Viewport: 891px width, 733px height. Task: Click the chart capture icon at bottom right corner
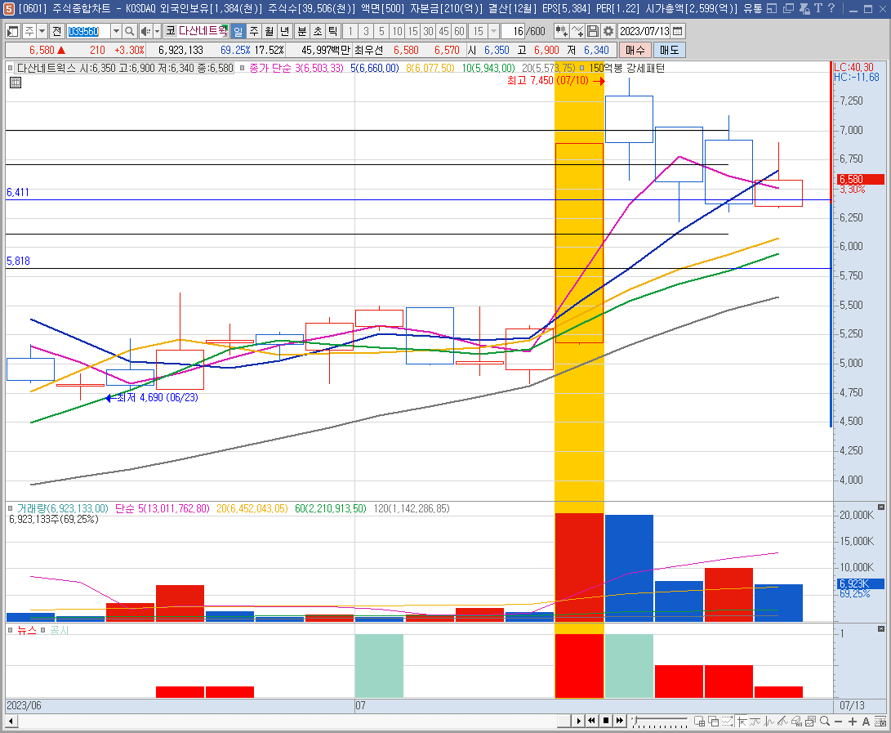[x=880, y=722]
